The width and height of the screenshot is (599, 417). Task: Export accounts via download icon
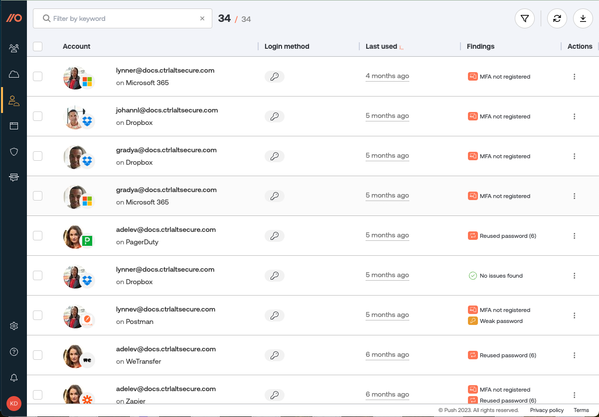click(x=583, y=18)
